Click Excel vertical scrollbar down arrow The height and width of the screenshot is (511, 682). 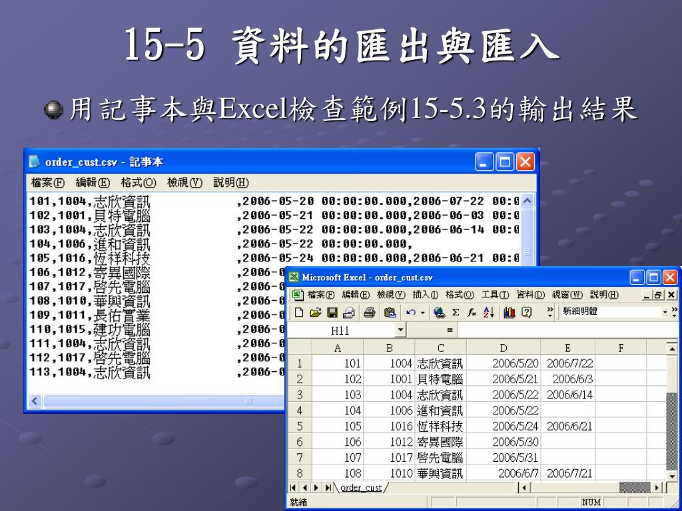[672, 476]
